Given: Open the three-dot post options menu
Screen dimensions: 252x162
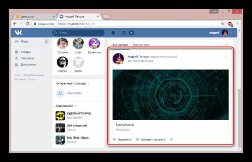Looking at the screenshot, I should (226, 57).
